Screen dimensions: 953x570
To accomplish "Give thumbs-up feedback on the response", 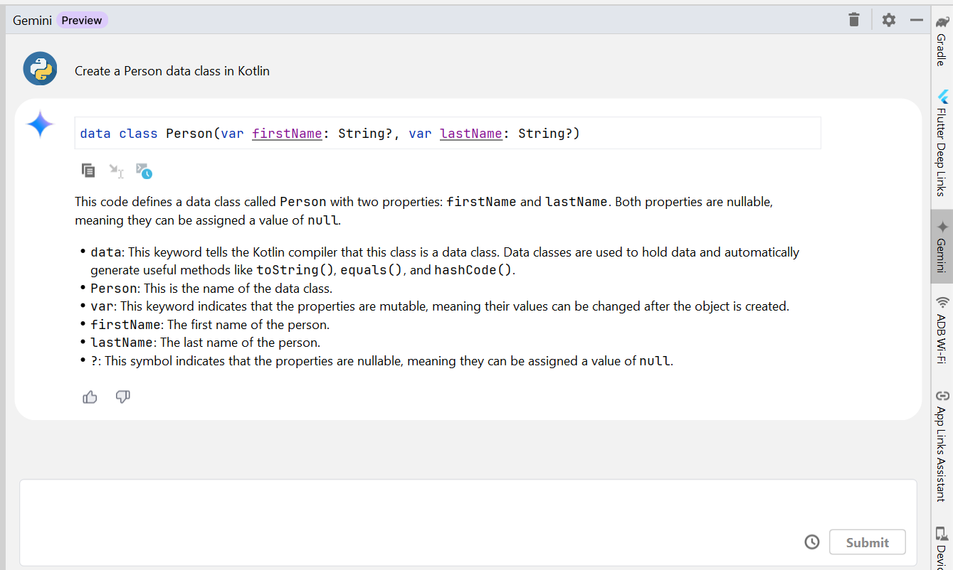I will pos(90,397).
